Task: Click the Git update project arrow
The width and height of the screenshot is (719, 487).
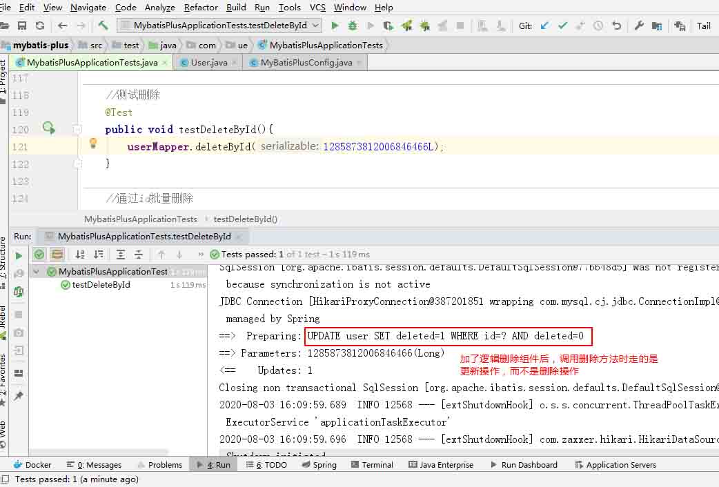Action: click(x=544, y=26)
